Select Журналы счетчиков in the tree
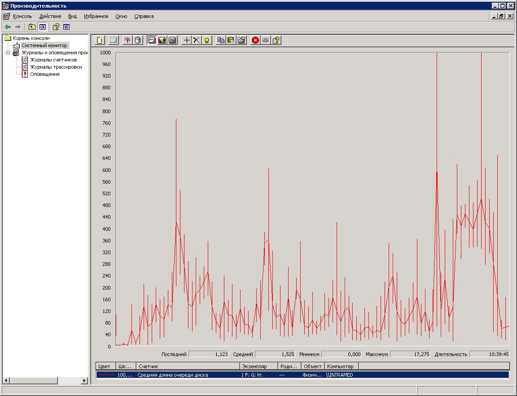The image size is (517, 396). pos(53,60)
